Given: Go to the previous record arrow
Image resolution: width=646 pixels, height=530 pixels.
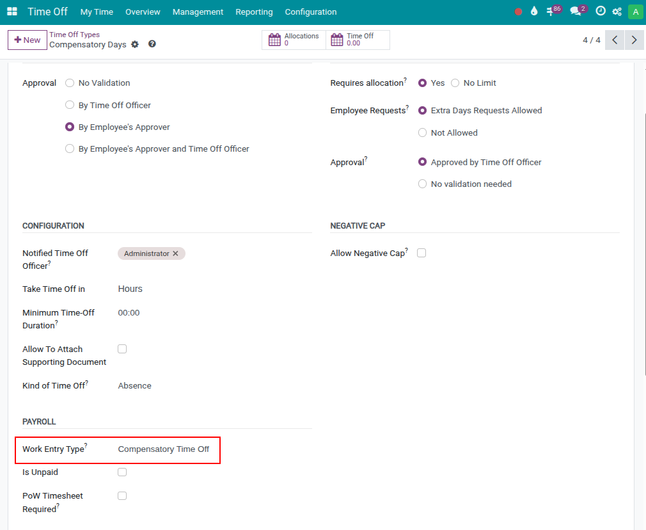Looking at the screenshot, I should 614,40.
